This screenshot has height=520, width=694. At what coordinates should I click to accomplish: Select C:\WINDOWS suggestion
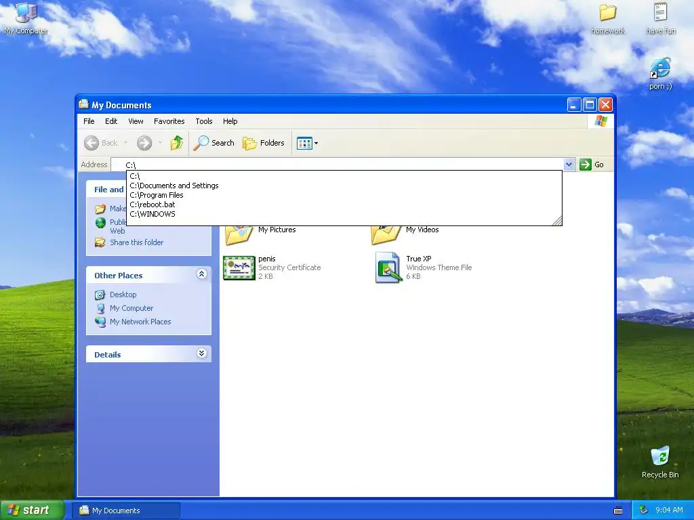point(344,213)
